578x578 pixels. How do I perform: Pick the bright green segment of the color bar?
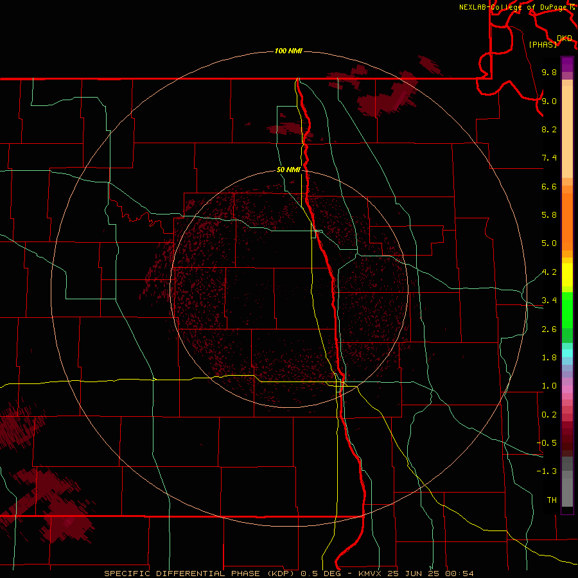click(567, 310)
